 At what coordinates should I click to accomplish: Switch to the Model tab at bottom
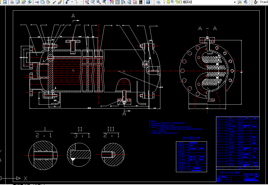(x=18, y=184)
